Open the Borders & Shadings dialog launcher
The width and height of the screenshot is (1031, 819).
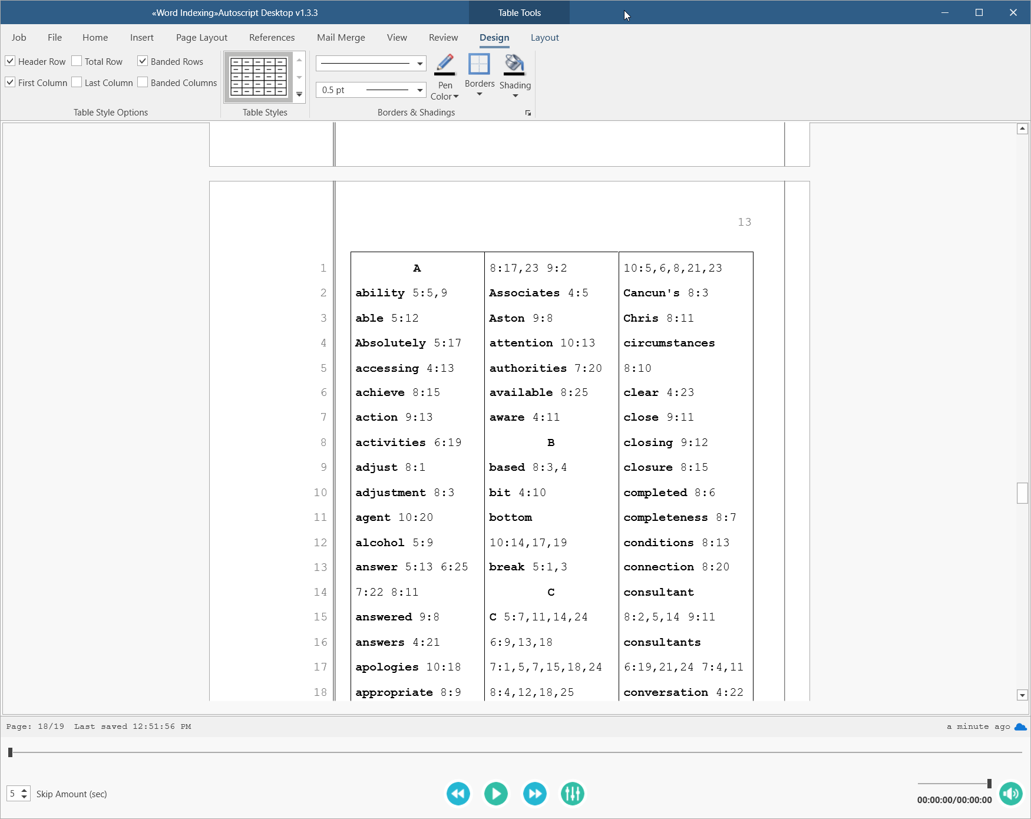pos(528,113)
